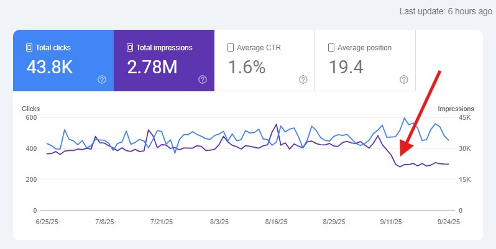Click the Impressions axis label
496x249 pixels.
point(456,109)
